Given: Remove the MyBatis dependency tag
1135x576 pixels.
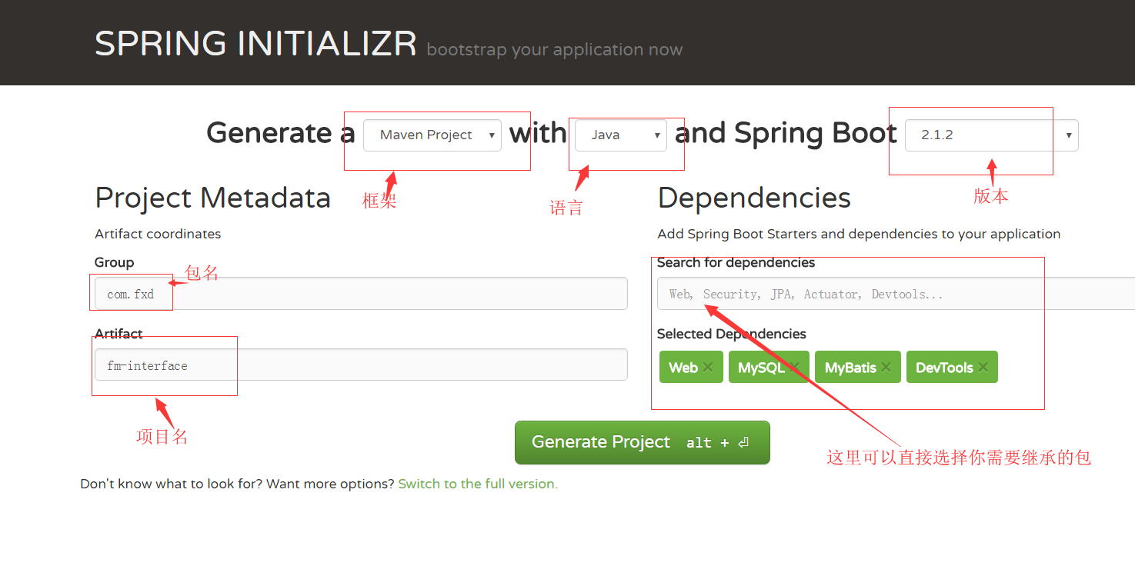Looking at the screenshot, I should click(886, 368).
